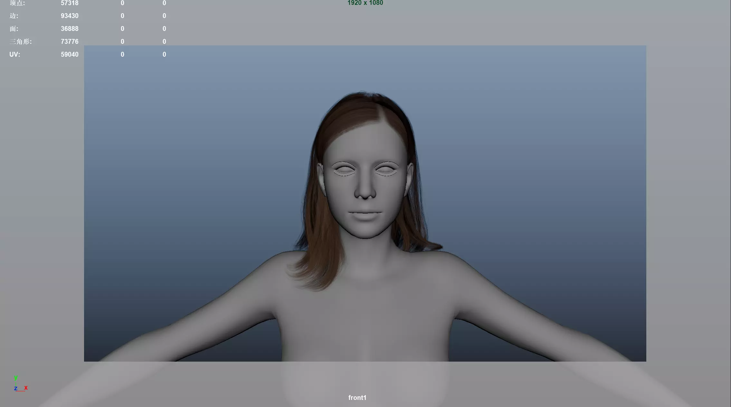Click the front1 camera name label
The height and width of the screenshot is (407, 731).
point(357,398)
